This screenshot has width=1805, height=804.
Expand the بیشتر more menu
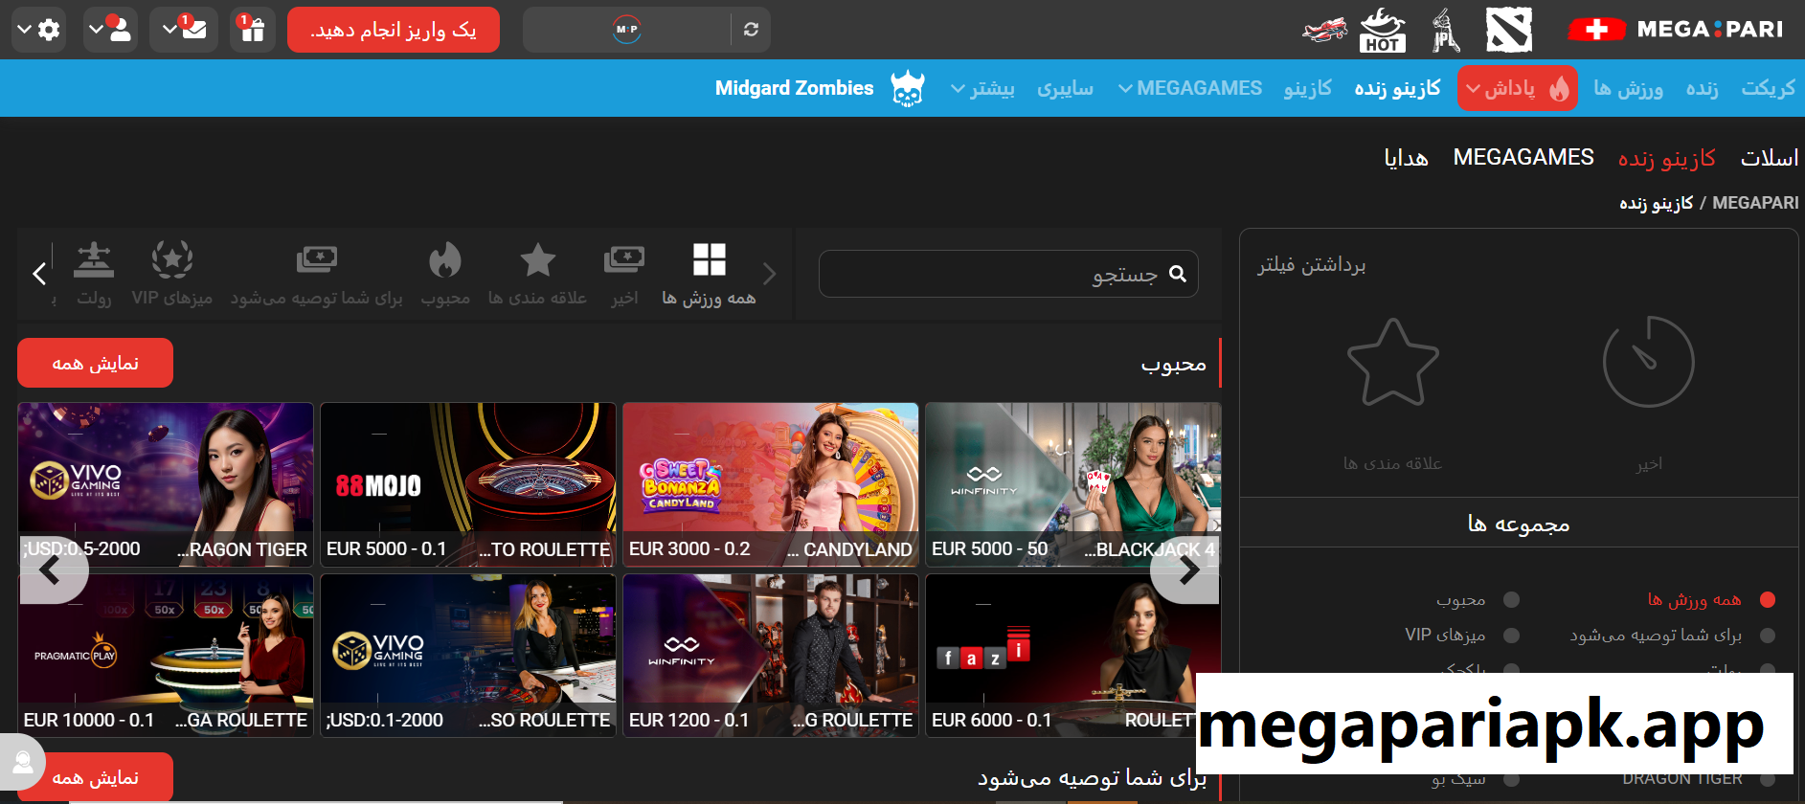982,89
